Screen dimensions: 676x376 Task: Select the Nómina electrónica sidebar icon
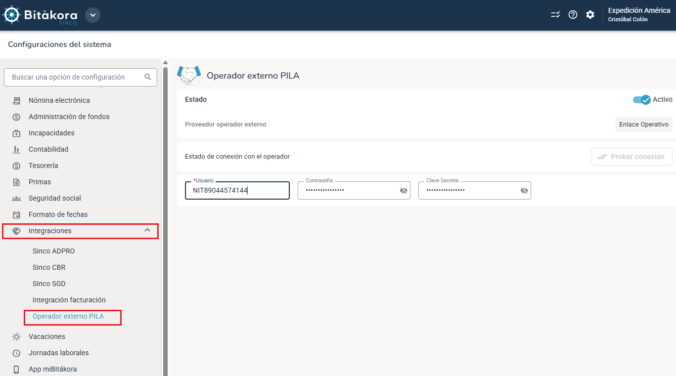tap(17, 100)
